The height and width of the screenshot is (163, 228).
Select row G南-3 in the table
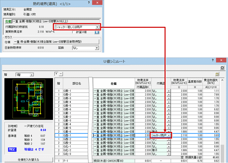point(137,98)
